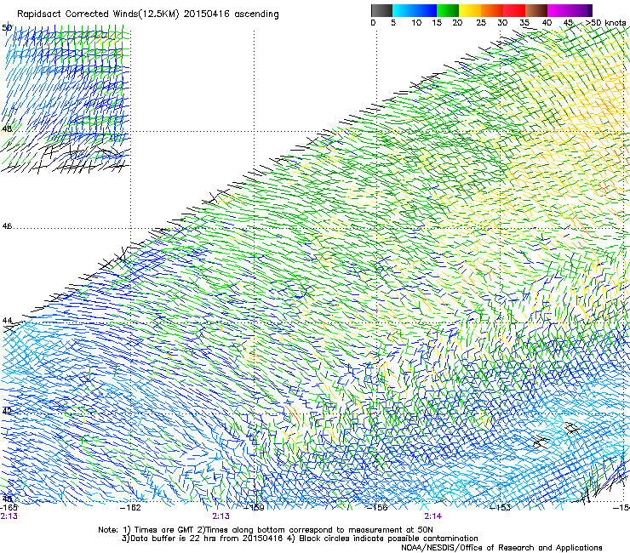Click latitude label '42'

click(7, 410)
